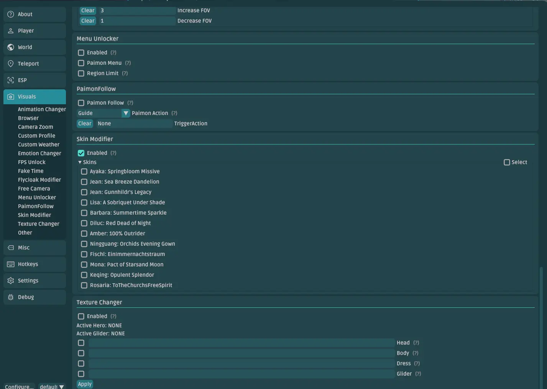Enable the Paimon Follow checkbox
Image resolution: width=547 pixels, height=389 pixels.
81,103
